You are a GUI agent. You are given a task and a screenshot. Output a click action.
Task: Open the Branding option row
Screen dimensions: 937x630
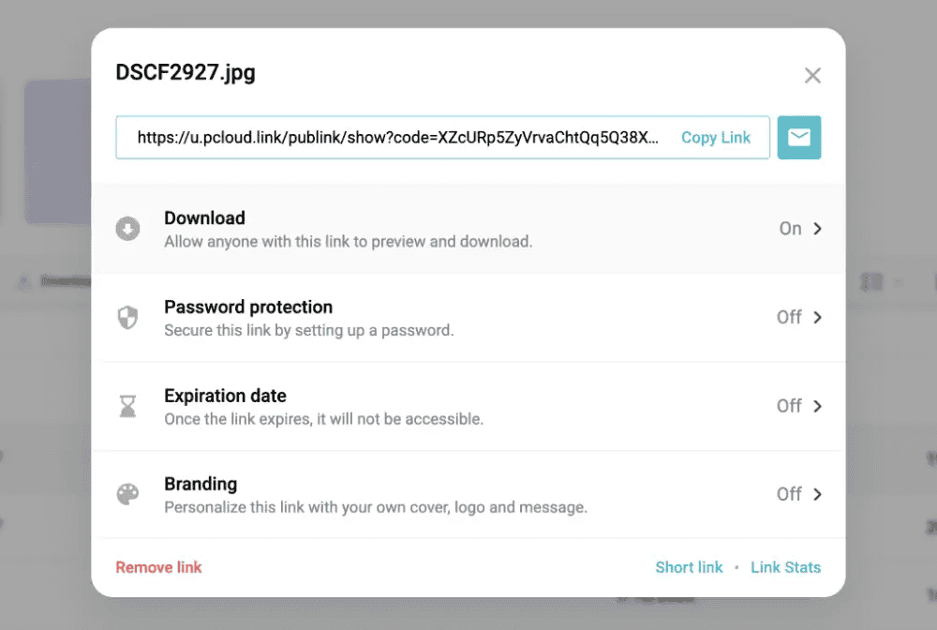pos(375,495)
